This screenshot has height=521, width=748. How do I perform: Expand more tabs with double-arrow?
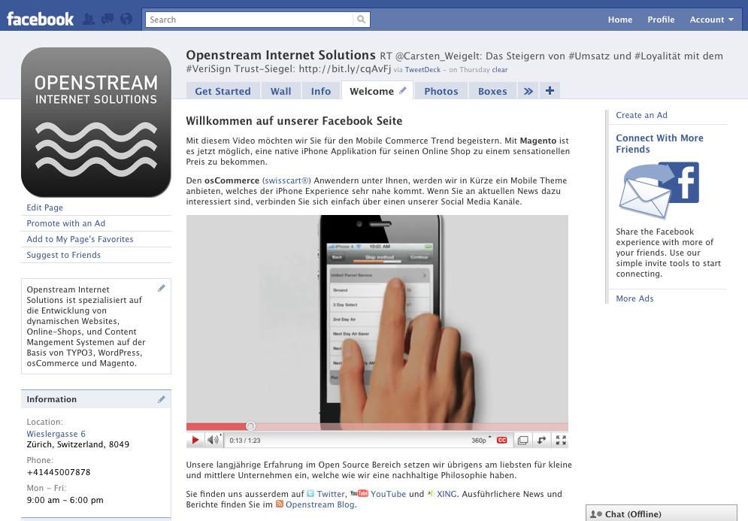(x=528, y=91)
